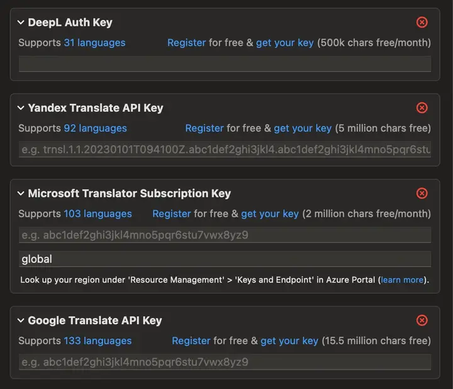Collapse the Yandex Translate API Key section

click(x=21, y=108)
